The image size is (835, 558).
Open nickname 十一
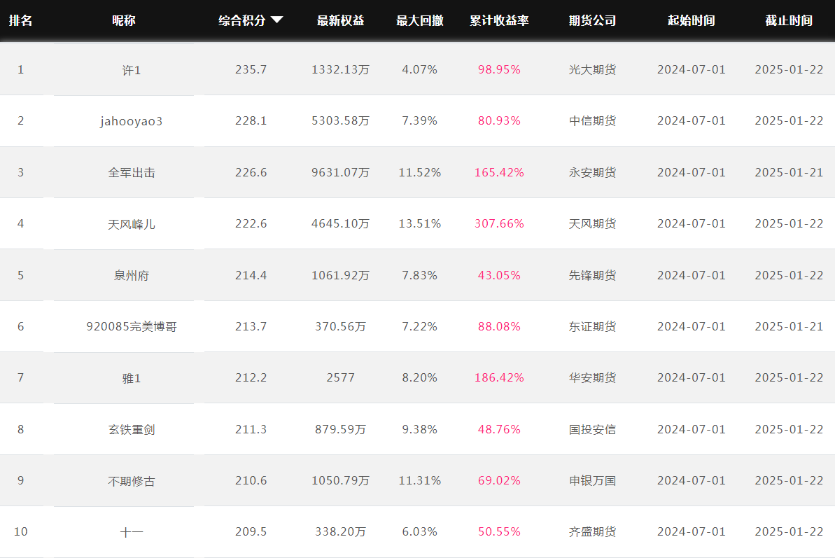tap(132, 532)
